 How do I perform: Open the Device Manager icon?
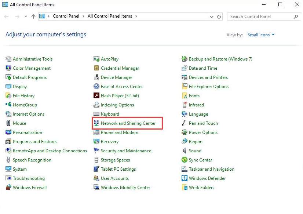[x=96, y=77]
